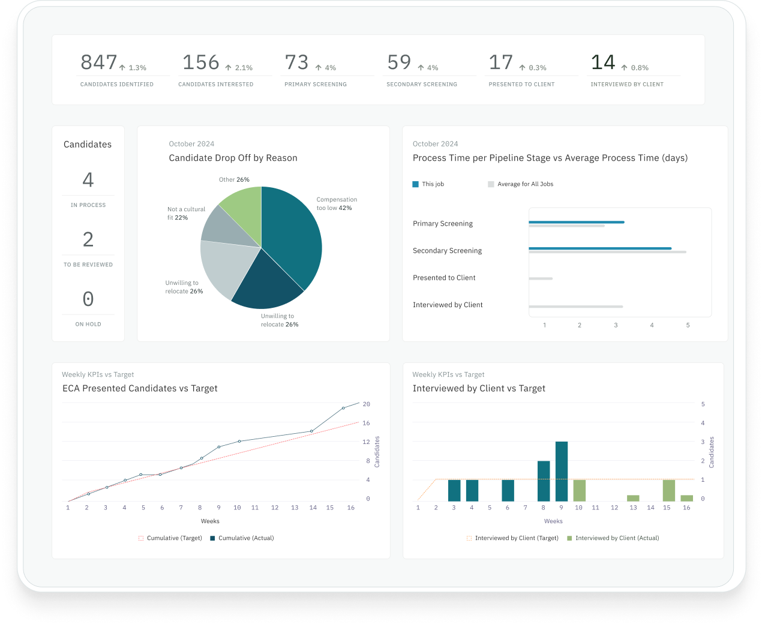Screen dimensions: 762x624
Task: Open the October 2024 label on Drop Off chart
Action: 191,143
